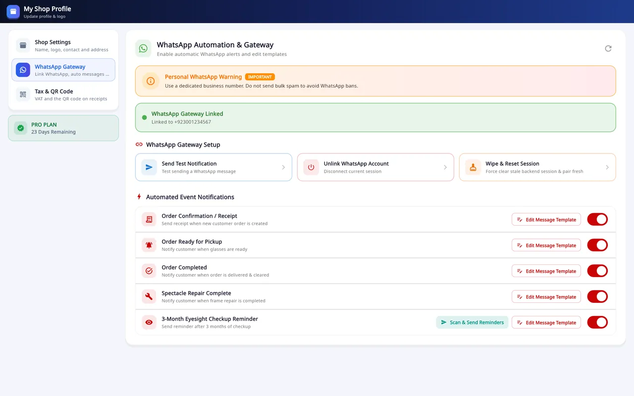This screenshot has width=634, height=396.
Task: Click the receipt icon for Order Confirmation
Action: point(149,219)
